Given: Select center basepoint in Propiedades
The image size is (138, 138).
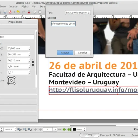Looking at the screenshot, I should pos(11,80).
